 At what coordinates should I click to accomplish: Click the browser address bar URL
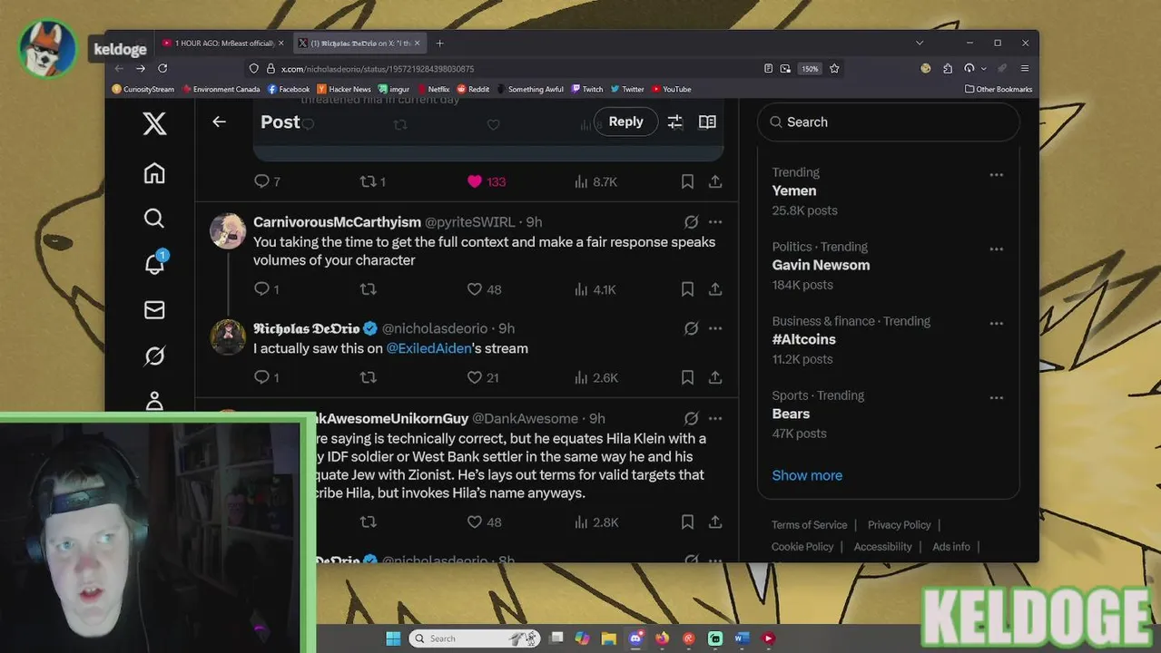pos(378,69)
